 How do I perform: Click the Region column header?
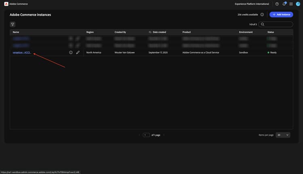90,32
